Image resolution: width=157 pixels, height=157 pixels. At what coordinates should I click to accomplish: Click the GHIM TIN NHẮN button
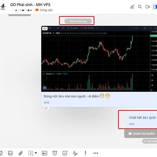click(141, 134)
